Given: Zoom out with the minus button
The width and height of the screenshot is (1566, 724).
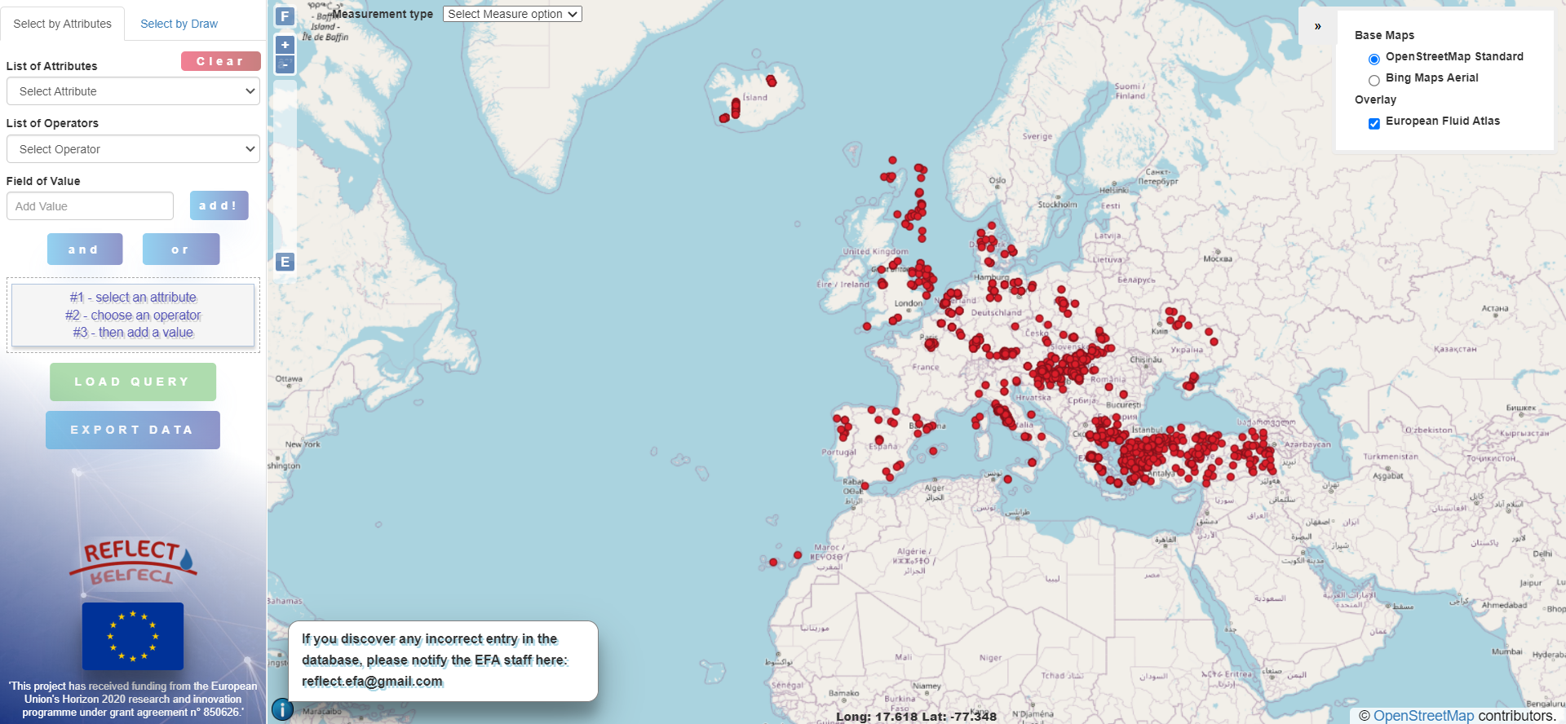Looking at the screenshot, I should 285,64.
